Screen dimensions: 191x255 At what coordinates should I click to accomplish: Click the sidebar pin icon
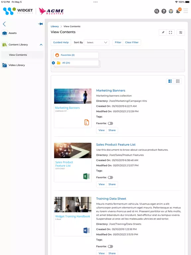pyautogui.click(x=40, y=24)
